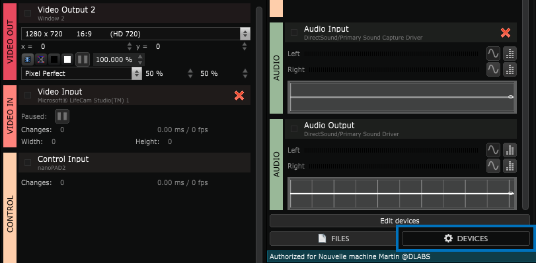Click the blue filmstrip icon in Video Output 2
536x263 pixels.
pyautogui.click(x=28, y=59)
